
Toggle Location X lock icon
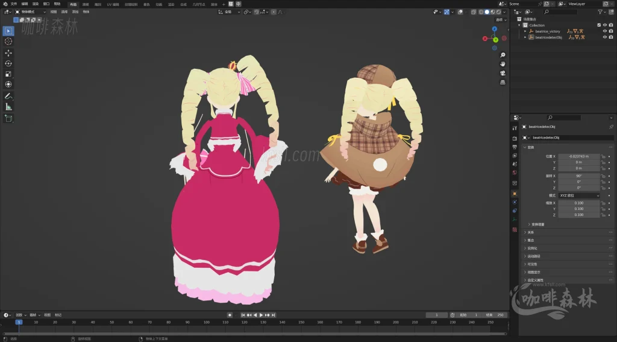[x=603, y=156]
